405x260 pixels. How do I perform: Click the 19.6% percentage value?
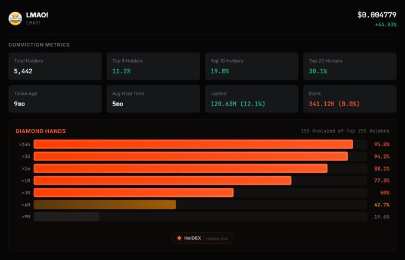point(382,217)
